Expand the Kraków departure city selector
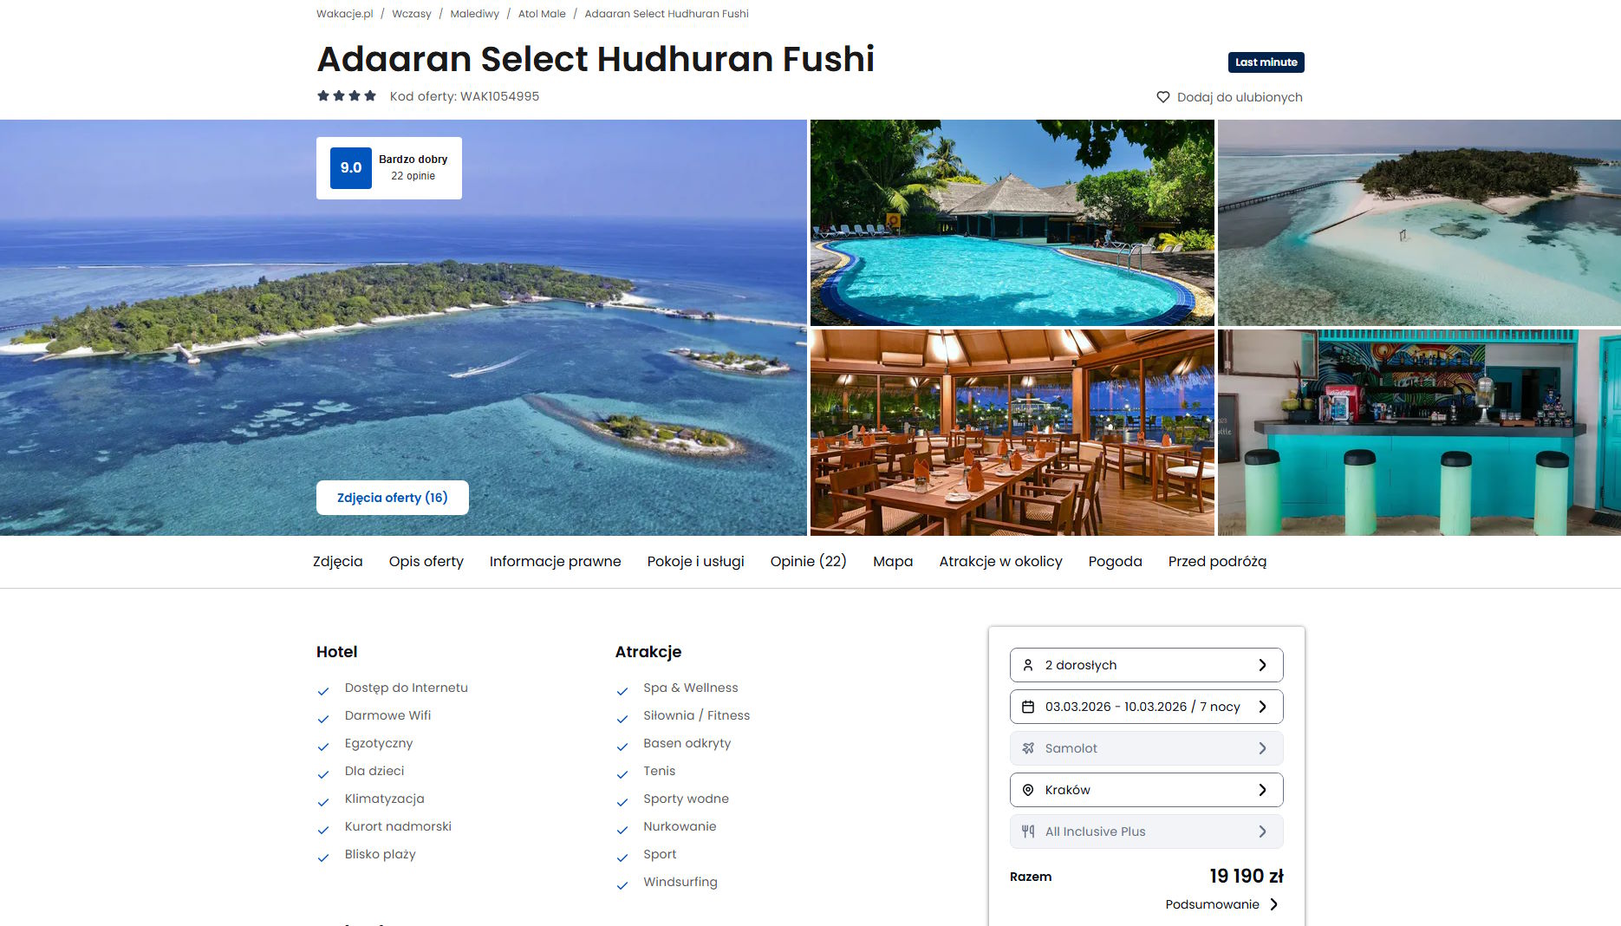 (1146, 790)
